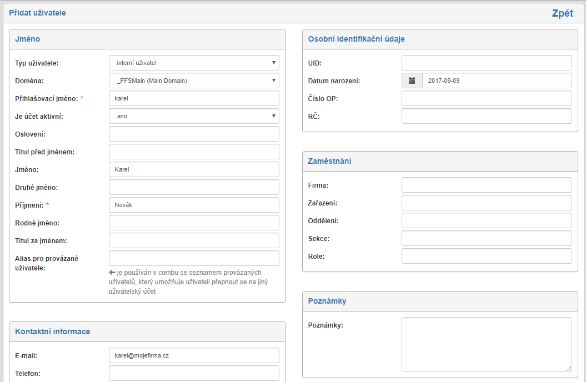Click the Příjmení field containing Novák

tap(194, 205)
